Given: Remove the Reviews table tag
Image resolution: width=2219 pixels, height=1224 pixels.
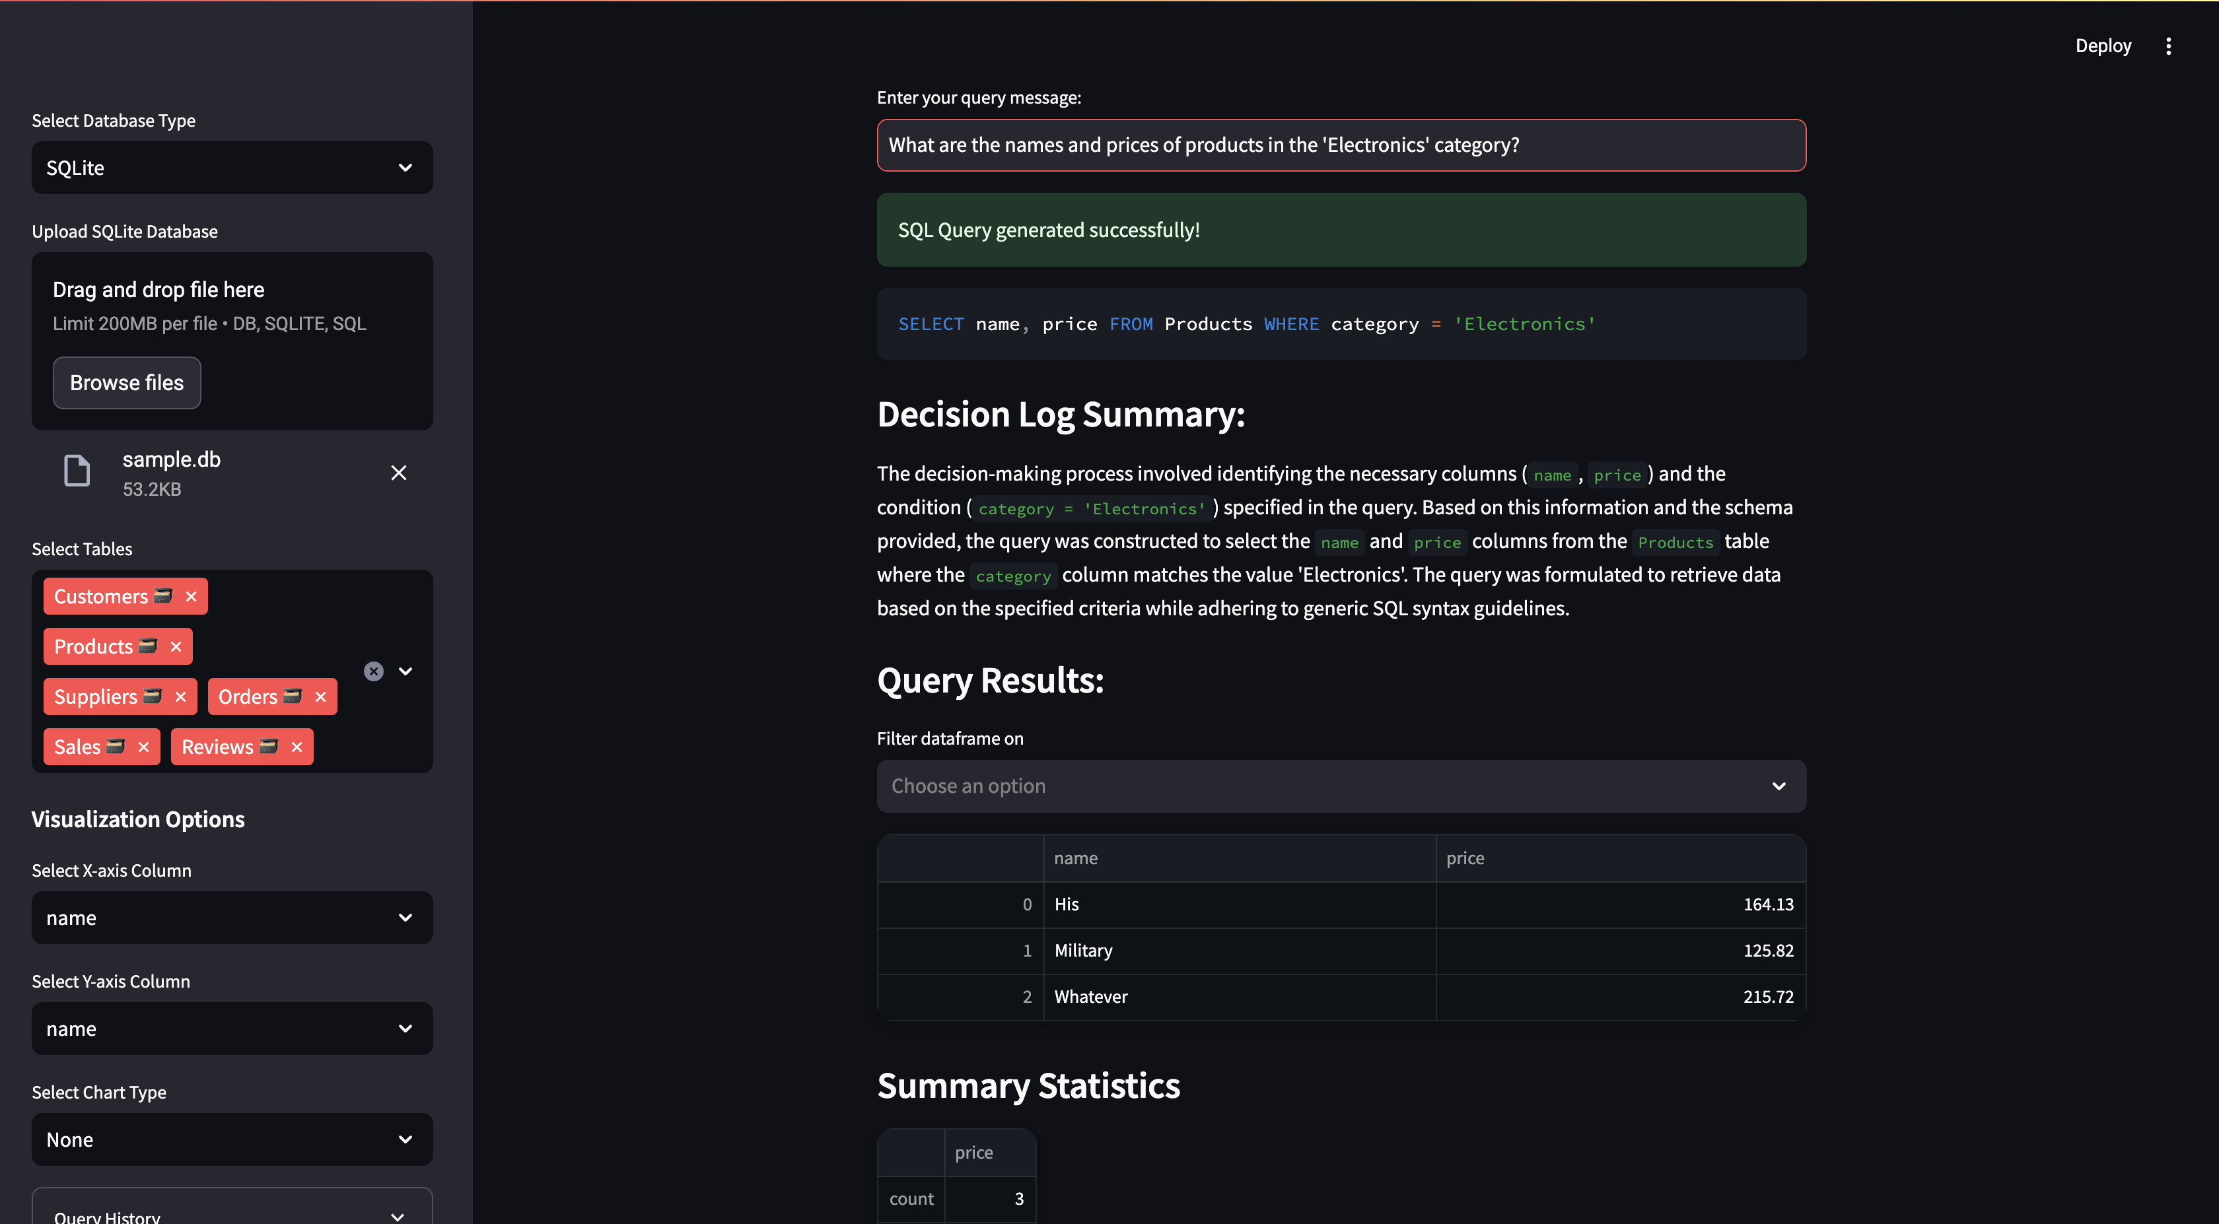Looking at the screenshot, I should tap(297, 746).
